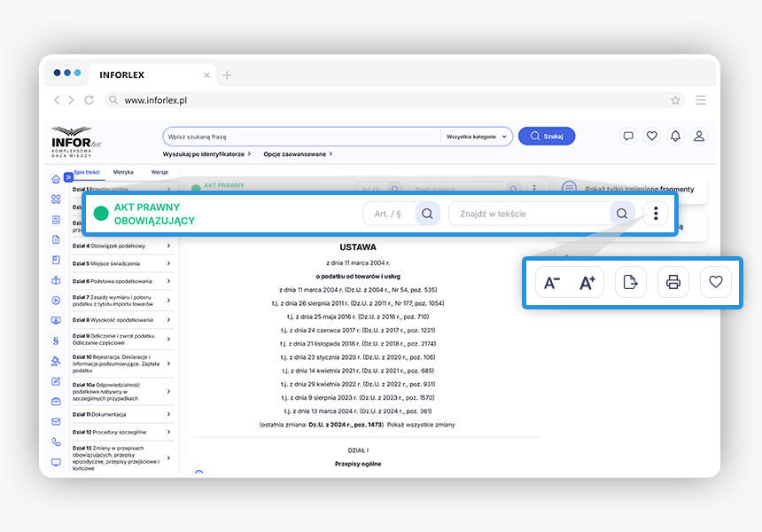Switch to the Wersje tab
The width and height of the screenshot is (762, 532).
(159, 172)
